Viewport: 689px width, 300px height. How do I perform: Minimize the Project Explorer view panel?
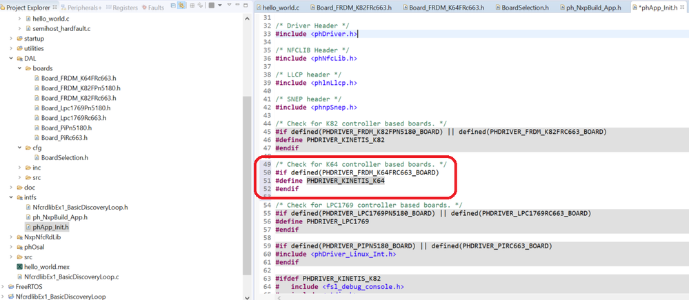(x=237, y=4)
